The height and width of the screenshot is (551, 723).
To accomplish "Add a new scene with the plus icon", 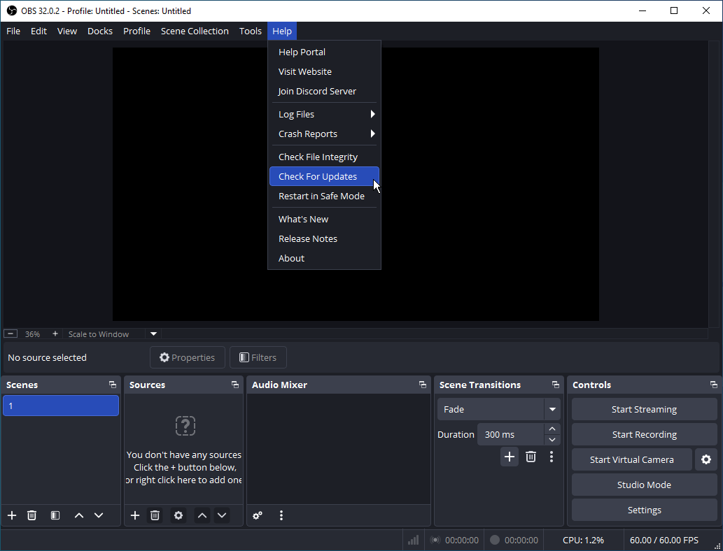I will pyautogui.click(x=11, y=515).
